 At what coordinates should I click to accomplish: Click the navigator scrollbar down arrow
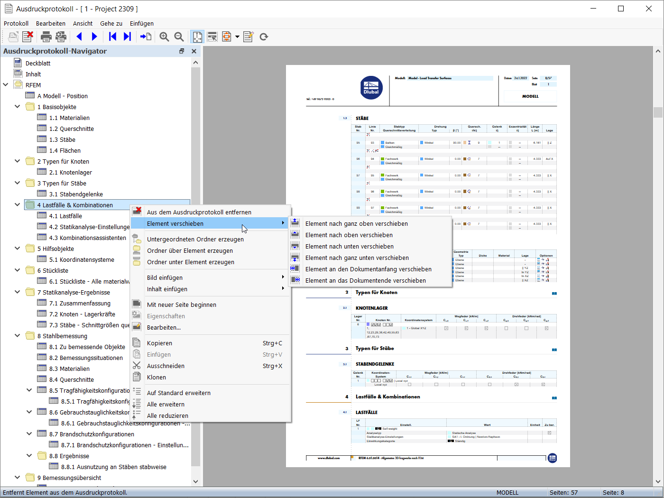click(x=195, y=481)
